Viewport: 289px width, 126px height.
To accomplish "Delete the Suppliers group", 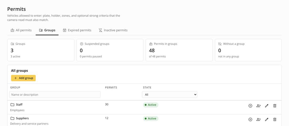I will tap(275, 119).
